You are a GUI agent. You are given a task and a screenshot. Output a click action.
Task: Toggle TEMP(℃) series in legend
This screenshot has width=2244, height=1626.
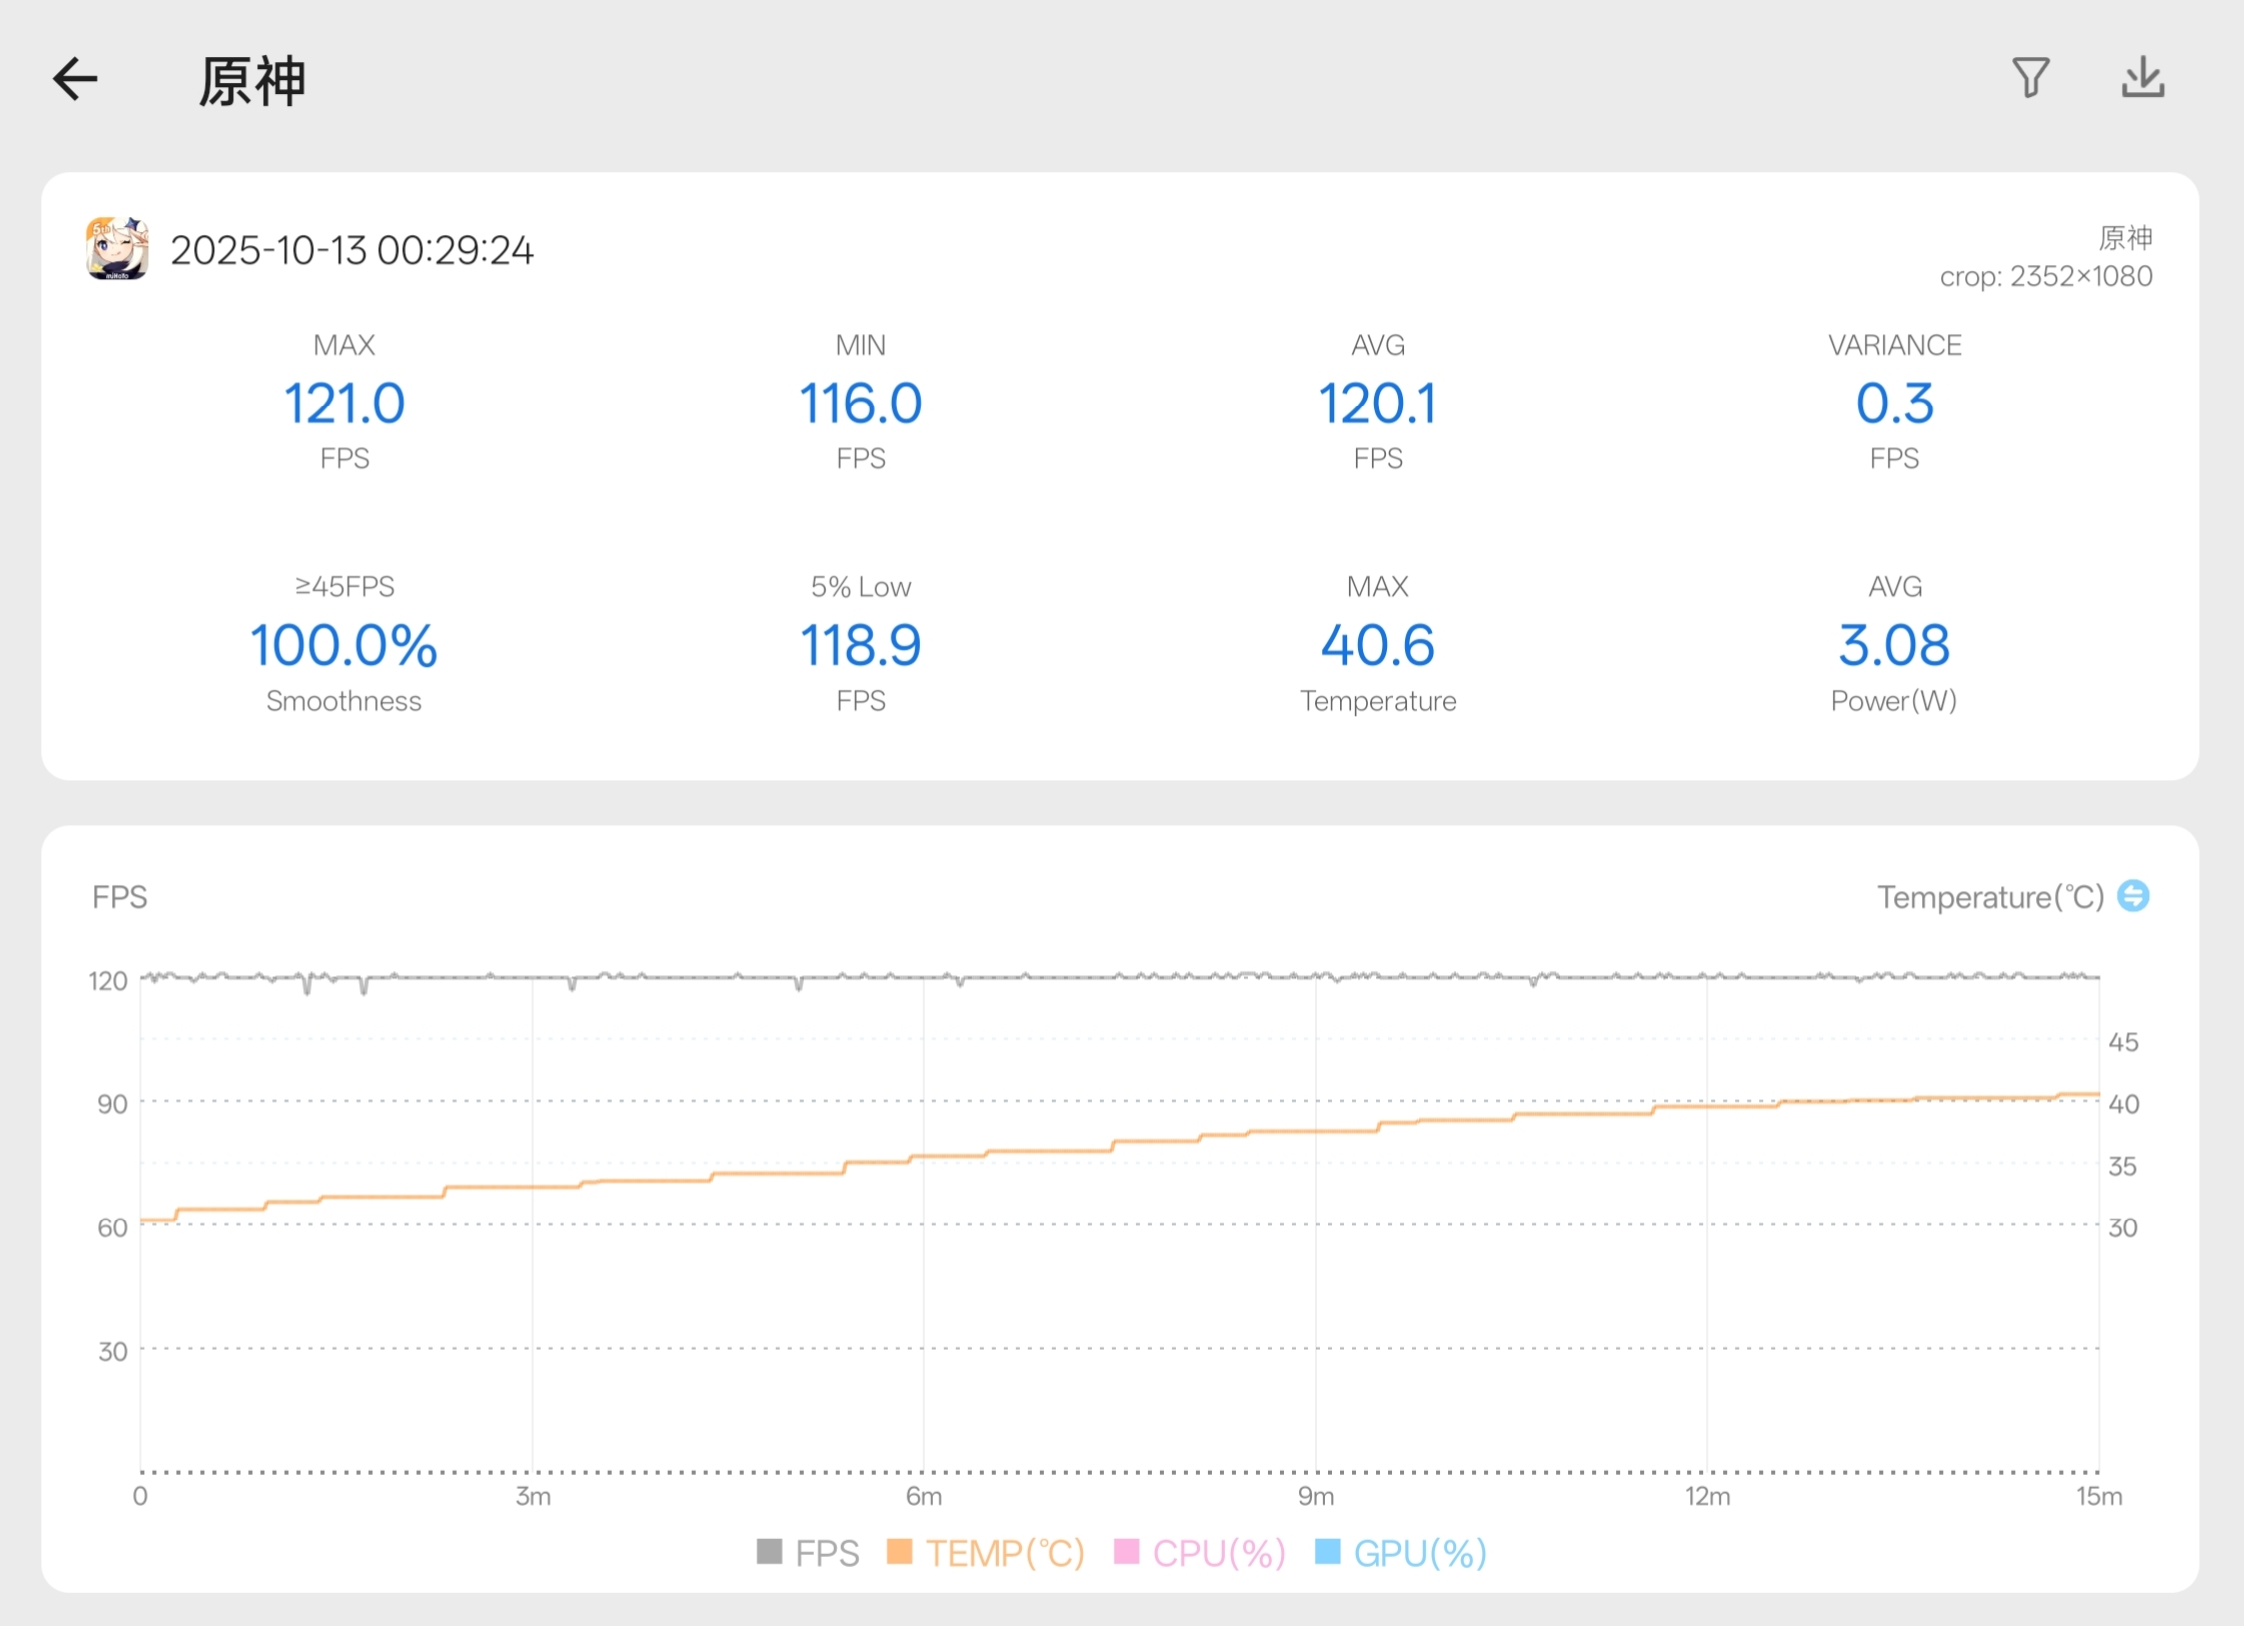pos(986,1553)
